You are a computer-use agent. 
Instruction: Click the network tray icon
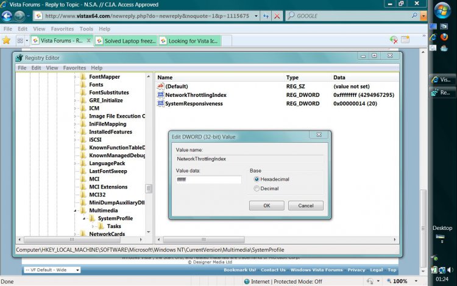point(442,270)
